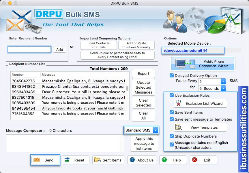The width and height of the screenshot is (249, 173).
Task: Open the Seconds delay dropdown
Action: tap(223, 88)
